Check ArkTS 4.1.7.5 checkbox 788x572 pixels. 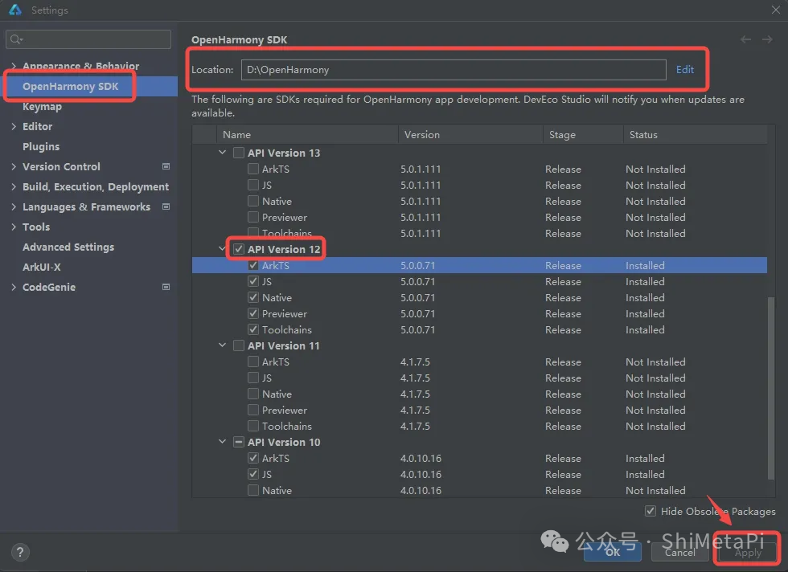point(253,362)
